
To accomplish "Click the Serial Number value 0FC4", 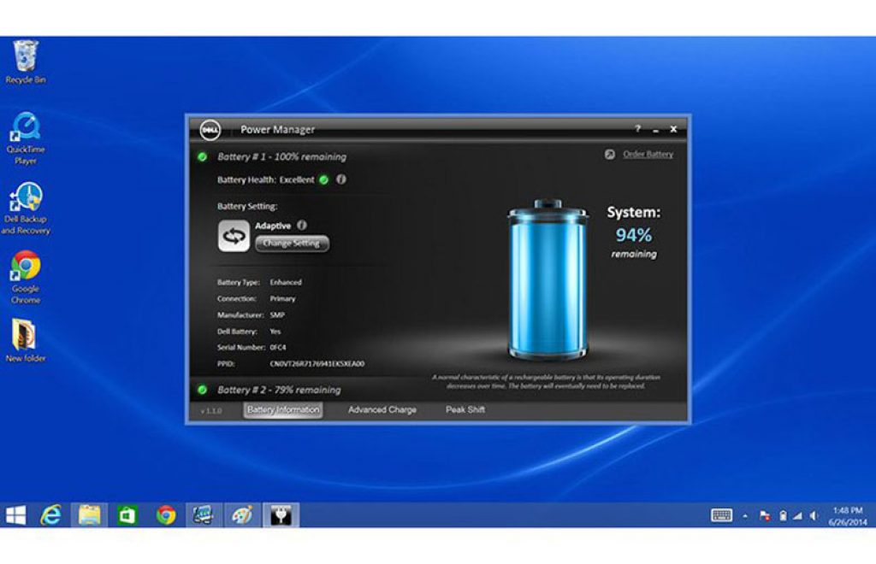I will pos(278,348).
